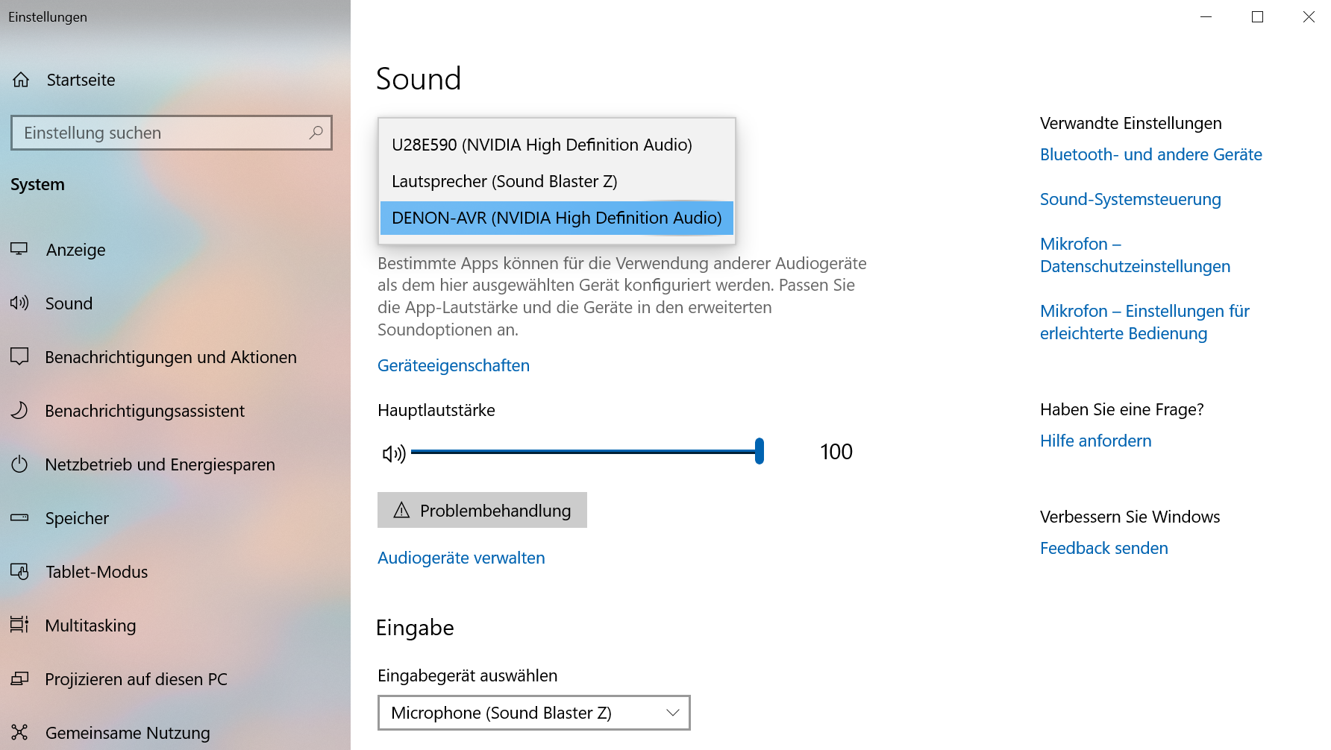Open the Eingabegerät Microphone dropdown
Image resolution: width=1331 pixels, height=750 pixels.
[534, 713]
